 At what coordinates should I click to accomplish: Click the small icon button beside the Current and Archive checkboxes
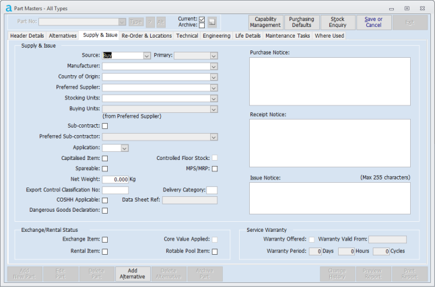point(211,22)
